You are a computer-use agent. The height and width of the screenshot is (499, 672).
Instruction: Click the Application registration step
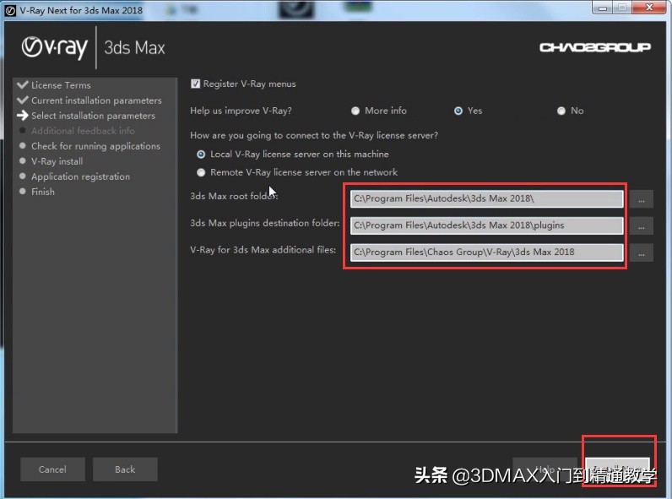click(x=80, y=176)
